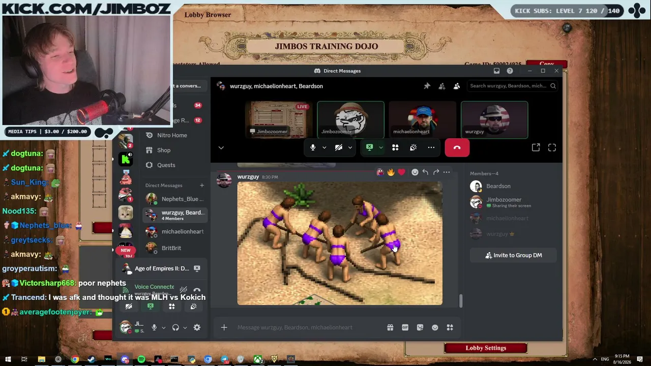
Task: Open Beardson's profile in member list
Action: [x=514, y=186]
